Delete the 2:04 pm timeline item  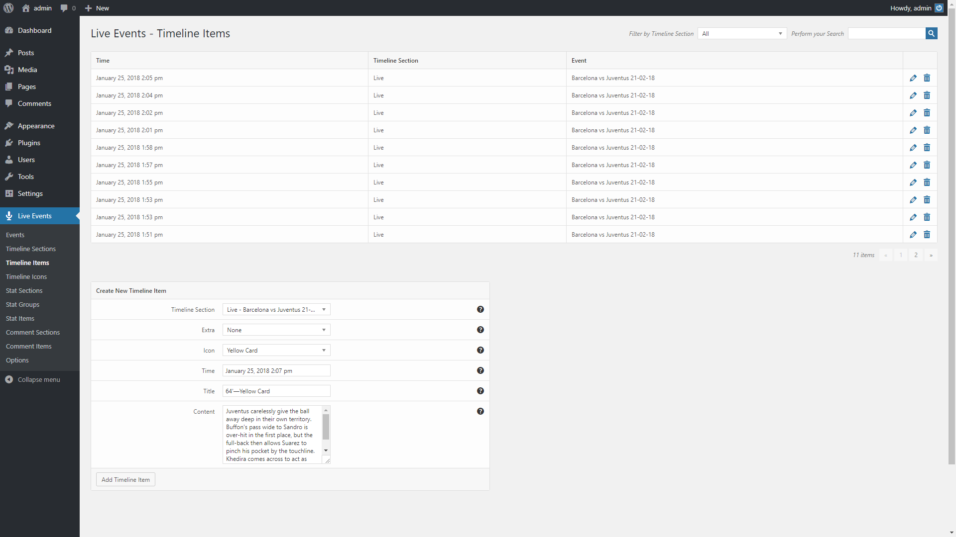pos(927,95)
